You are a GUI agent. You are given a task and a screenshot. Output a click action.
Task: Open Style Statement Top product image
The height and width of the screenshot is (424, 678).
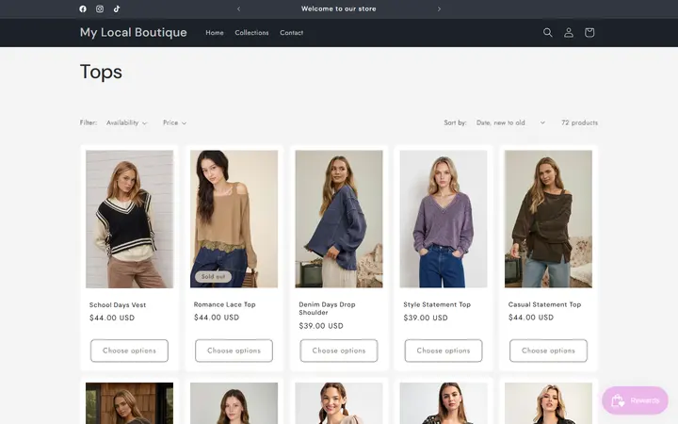tap(444, 219)
